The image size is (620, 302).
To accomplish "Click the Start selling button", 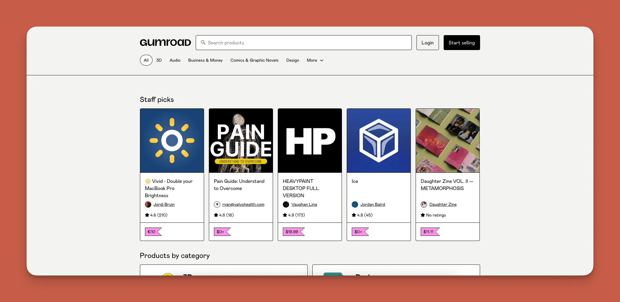I will [461, 43].
